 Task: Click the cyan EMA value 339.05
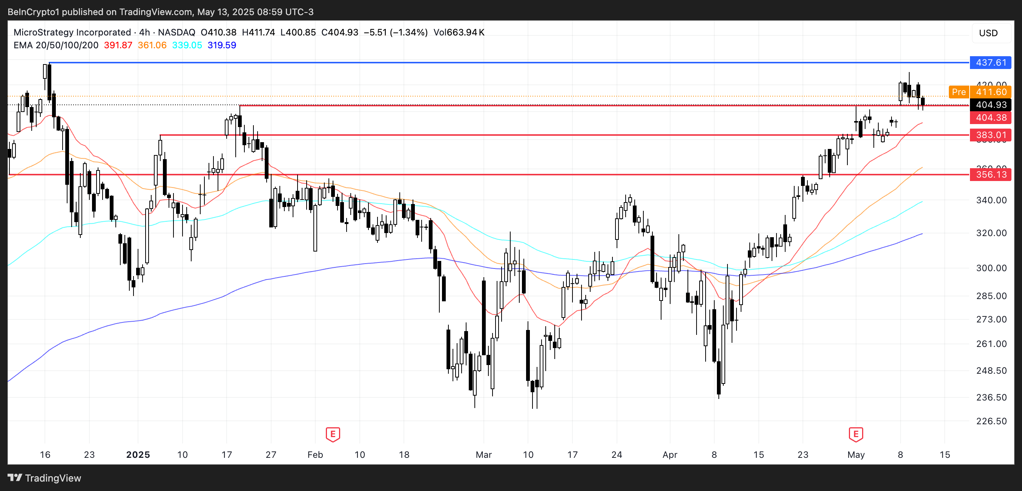tap(187, 45)
